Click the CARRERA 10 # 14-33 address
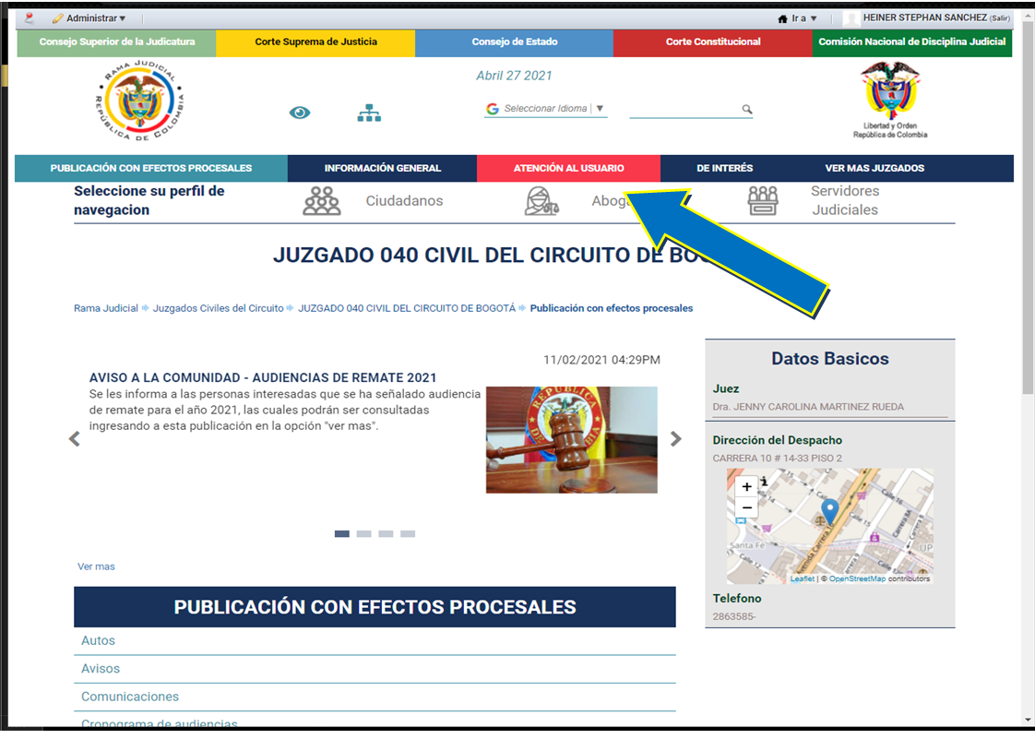Image resolution: width=1035 pixels, height=739 pixels. (x=777, y=459)
